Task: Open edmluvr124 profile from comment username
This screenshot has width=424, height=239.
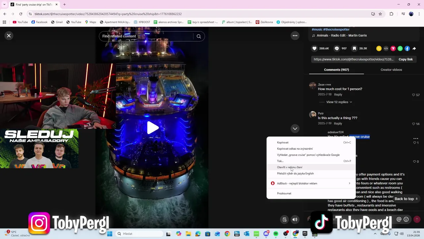Action: click(x=336, y=132)
